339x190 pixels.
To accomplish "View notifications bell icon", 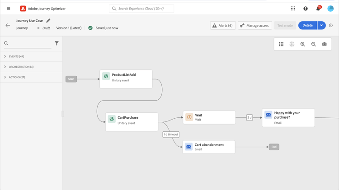I will pos(318,9).
